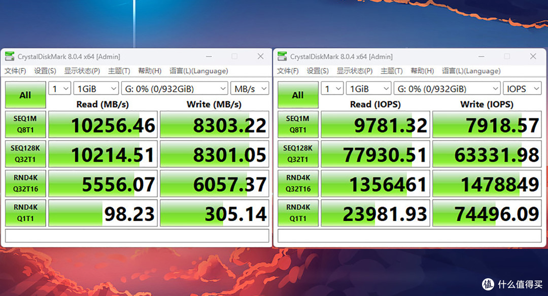Open the 语言(L) Language menu in right window
This screenshot has height=296, width=548.
click(x=470, y=71)
